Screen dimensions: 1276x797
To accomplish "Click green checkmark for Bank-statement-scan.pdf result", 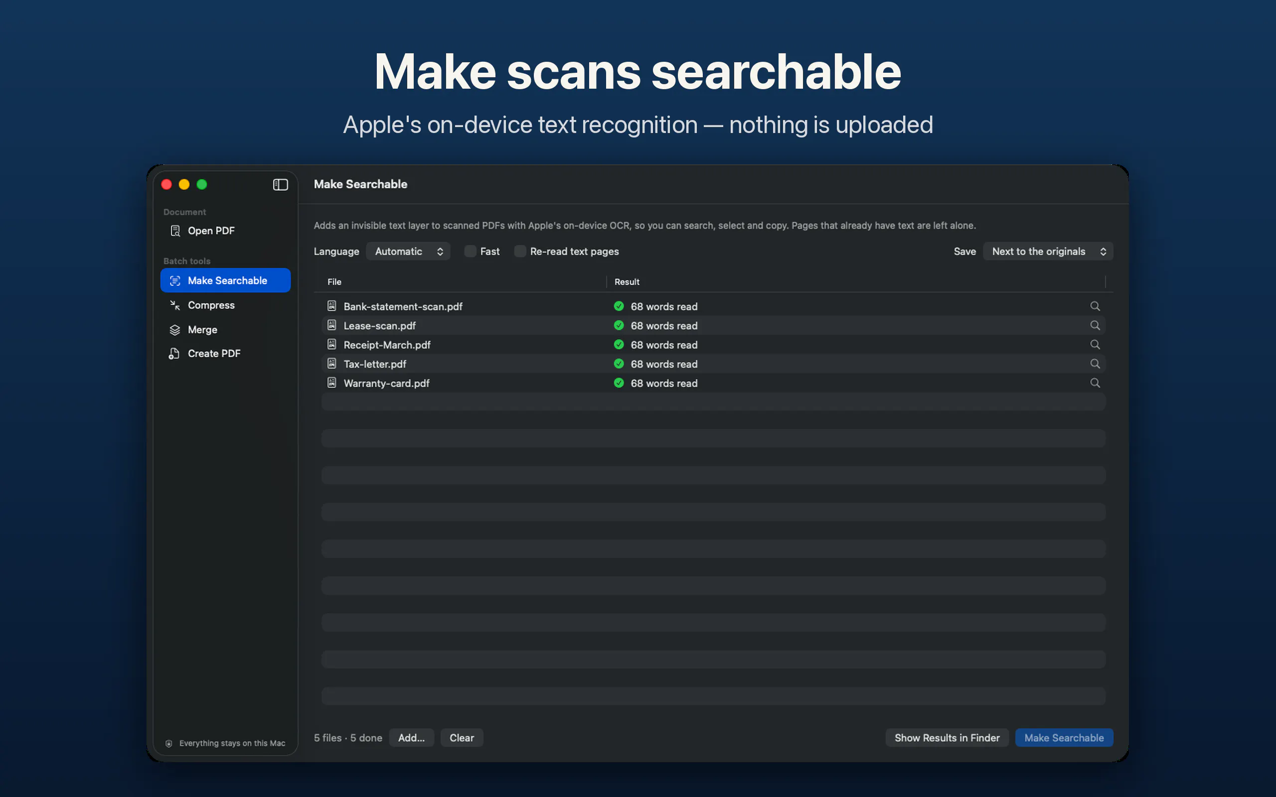I will point(619,306).
